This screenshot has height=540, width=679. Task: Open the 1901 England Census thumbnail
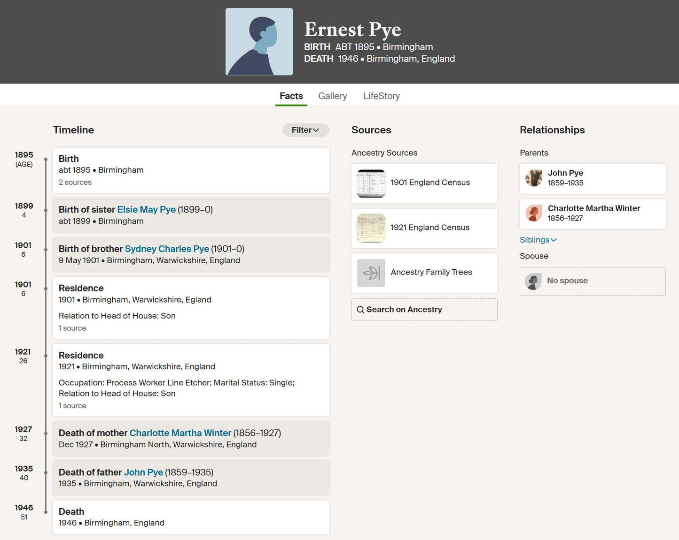[x=371, y=183]
